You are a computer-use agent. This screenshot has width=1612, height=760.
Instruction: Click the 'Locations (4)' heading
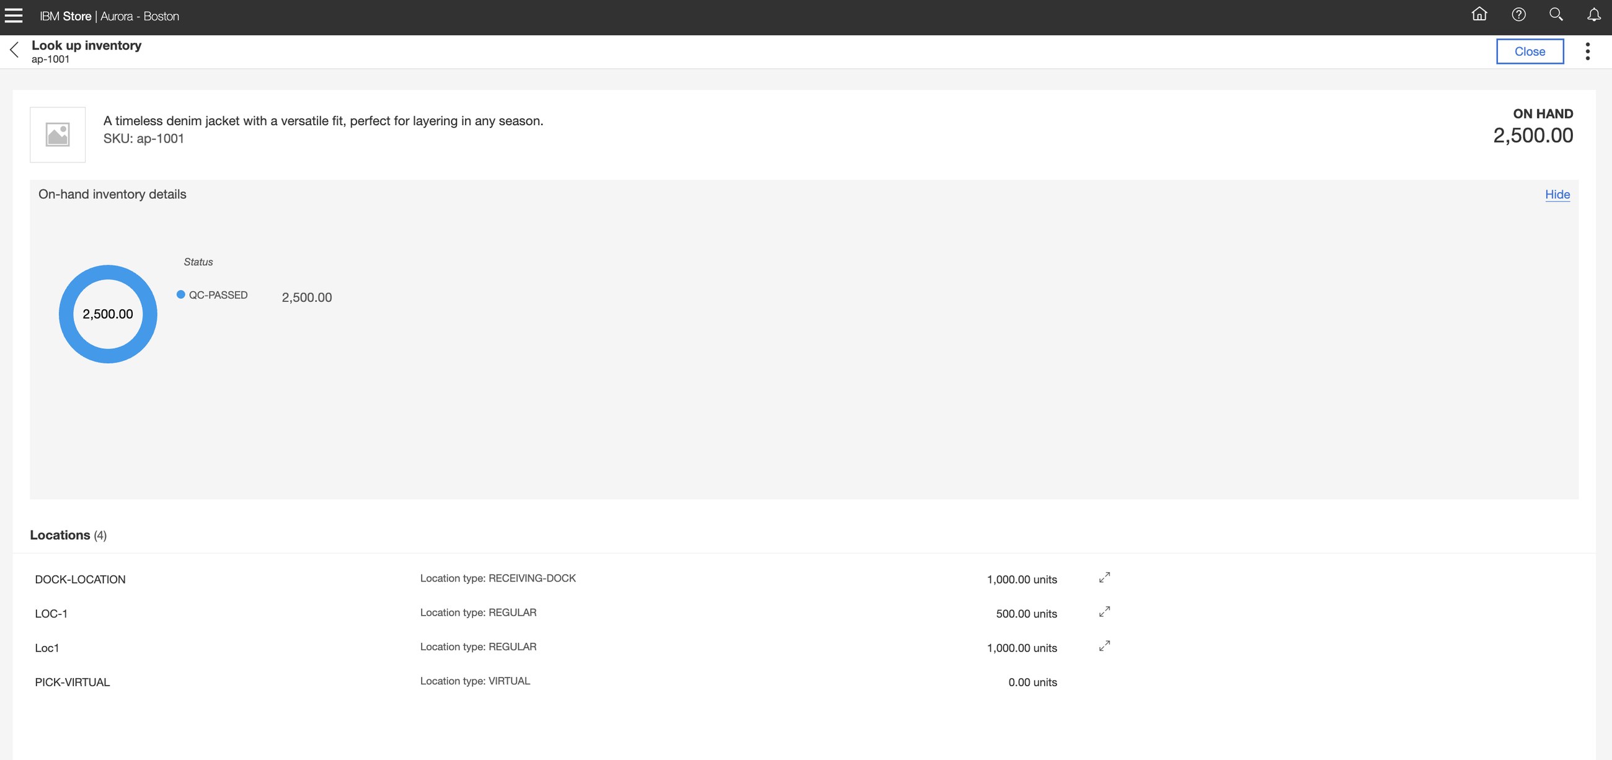click(x=68, y=536)
